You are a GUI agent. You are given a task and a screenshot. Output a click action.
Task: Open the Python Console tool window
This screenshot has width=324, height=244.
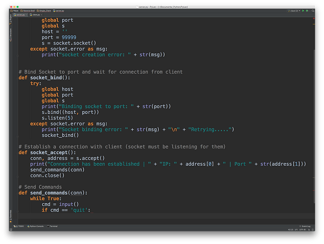click(36, 226)
